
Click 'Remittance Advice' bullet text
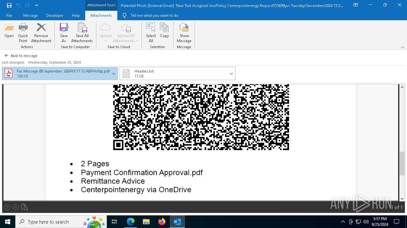113,181
